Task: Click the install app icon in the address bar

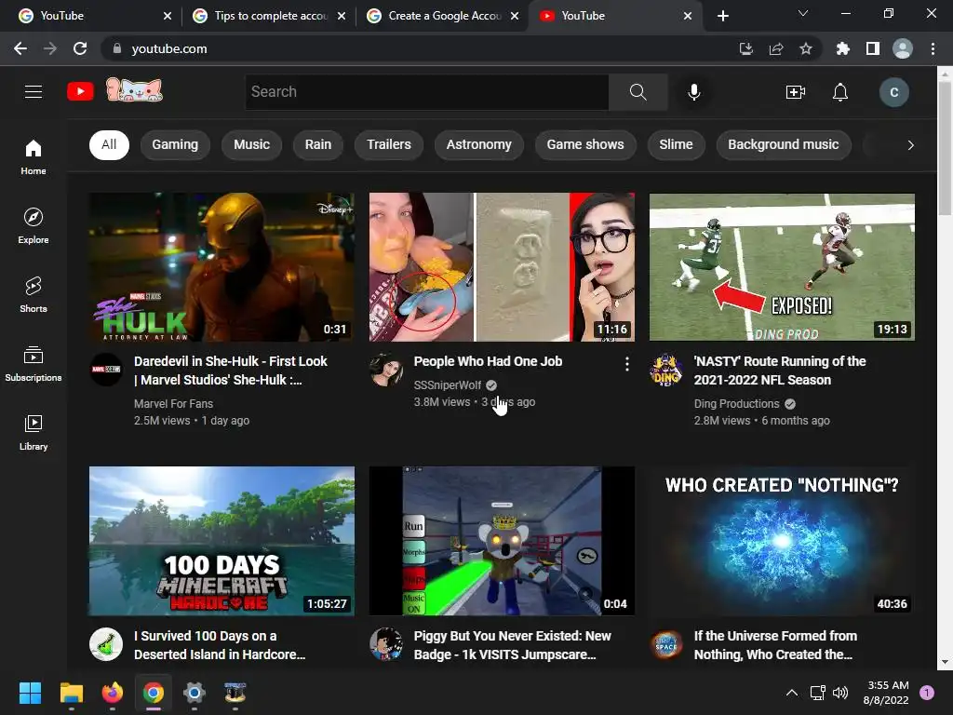Action: (745, 48)
